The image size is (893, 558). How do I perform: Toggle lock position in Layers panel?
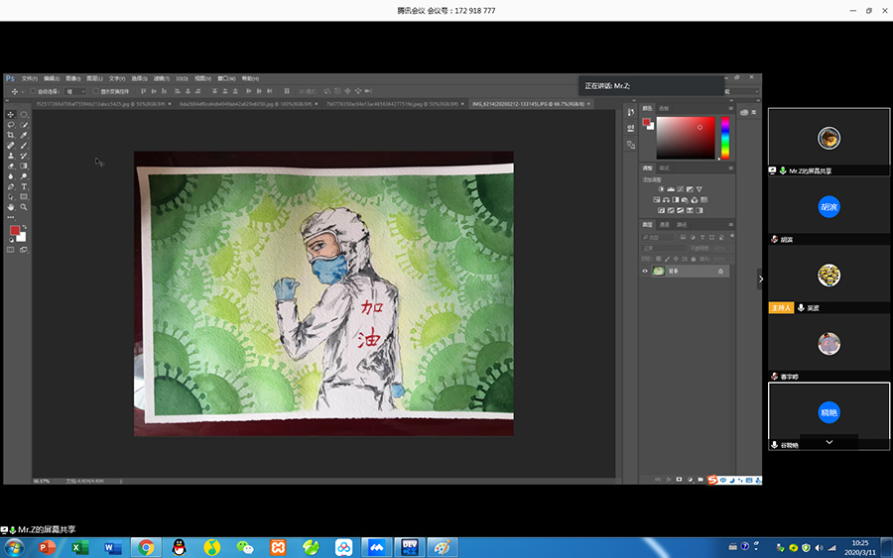point(676,259)
